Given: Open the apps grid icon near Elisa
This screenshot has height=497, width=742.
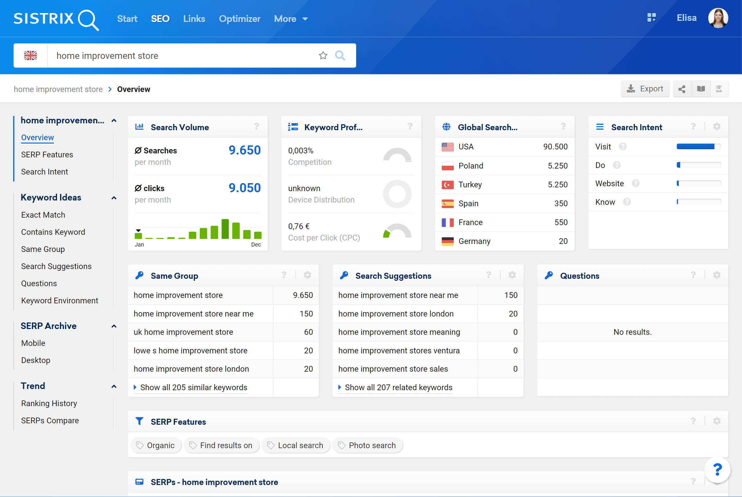Looking at the screenshot, I should pyautogui.click(x=652, y=17).
